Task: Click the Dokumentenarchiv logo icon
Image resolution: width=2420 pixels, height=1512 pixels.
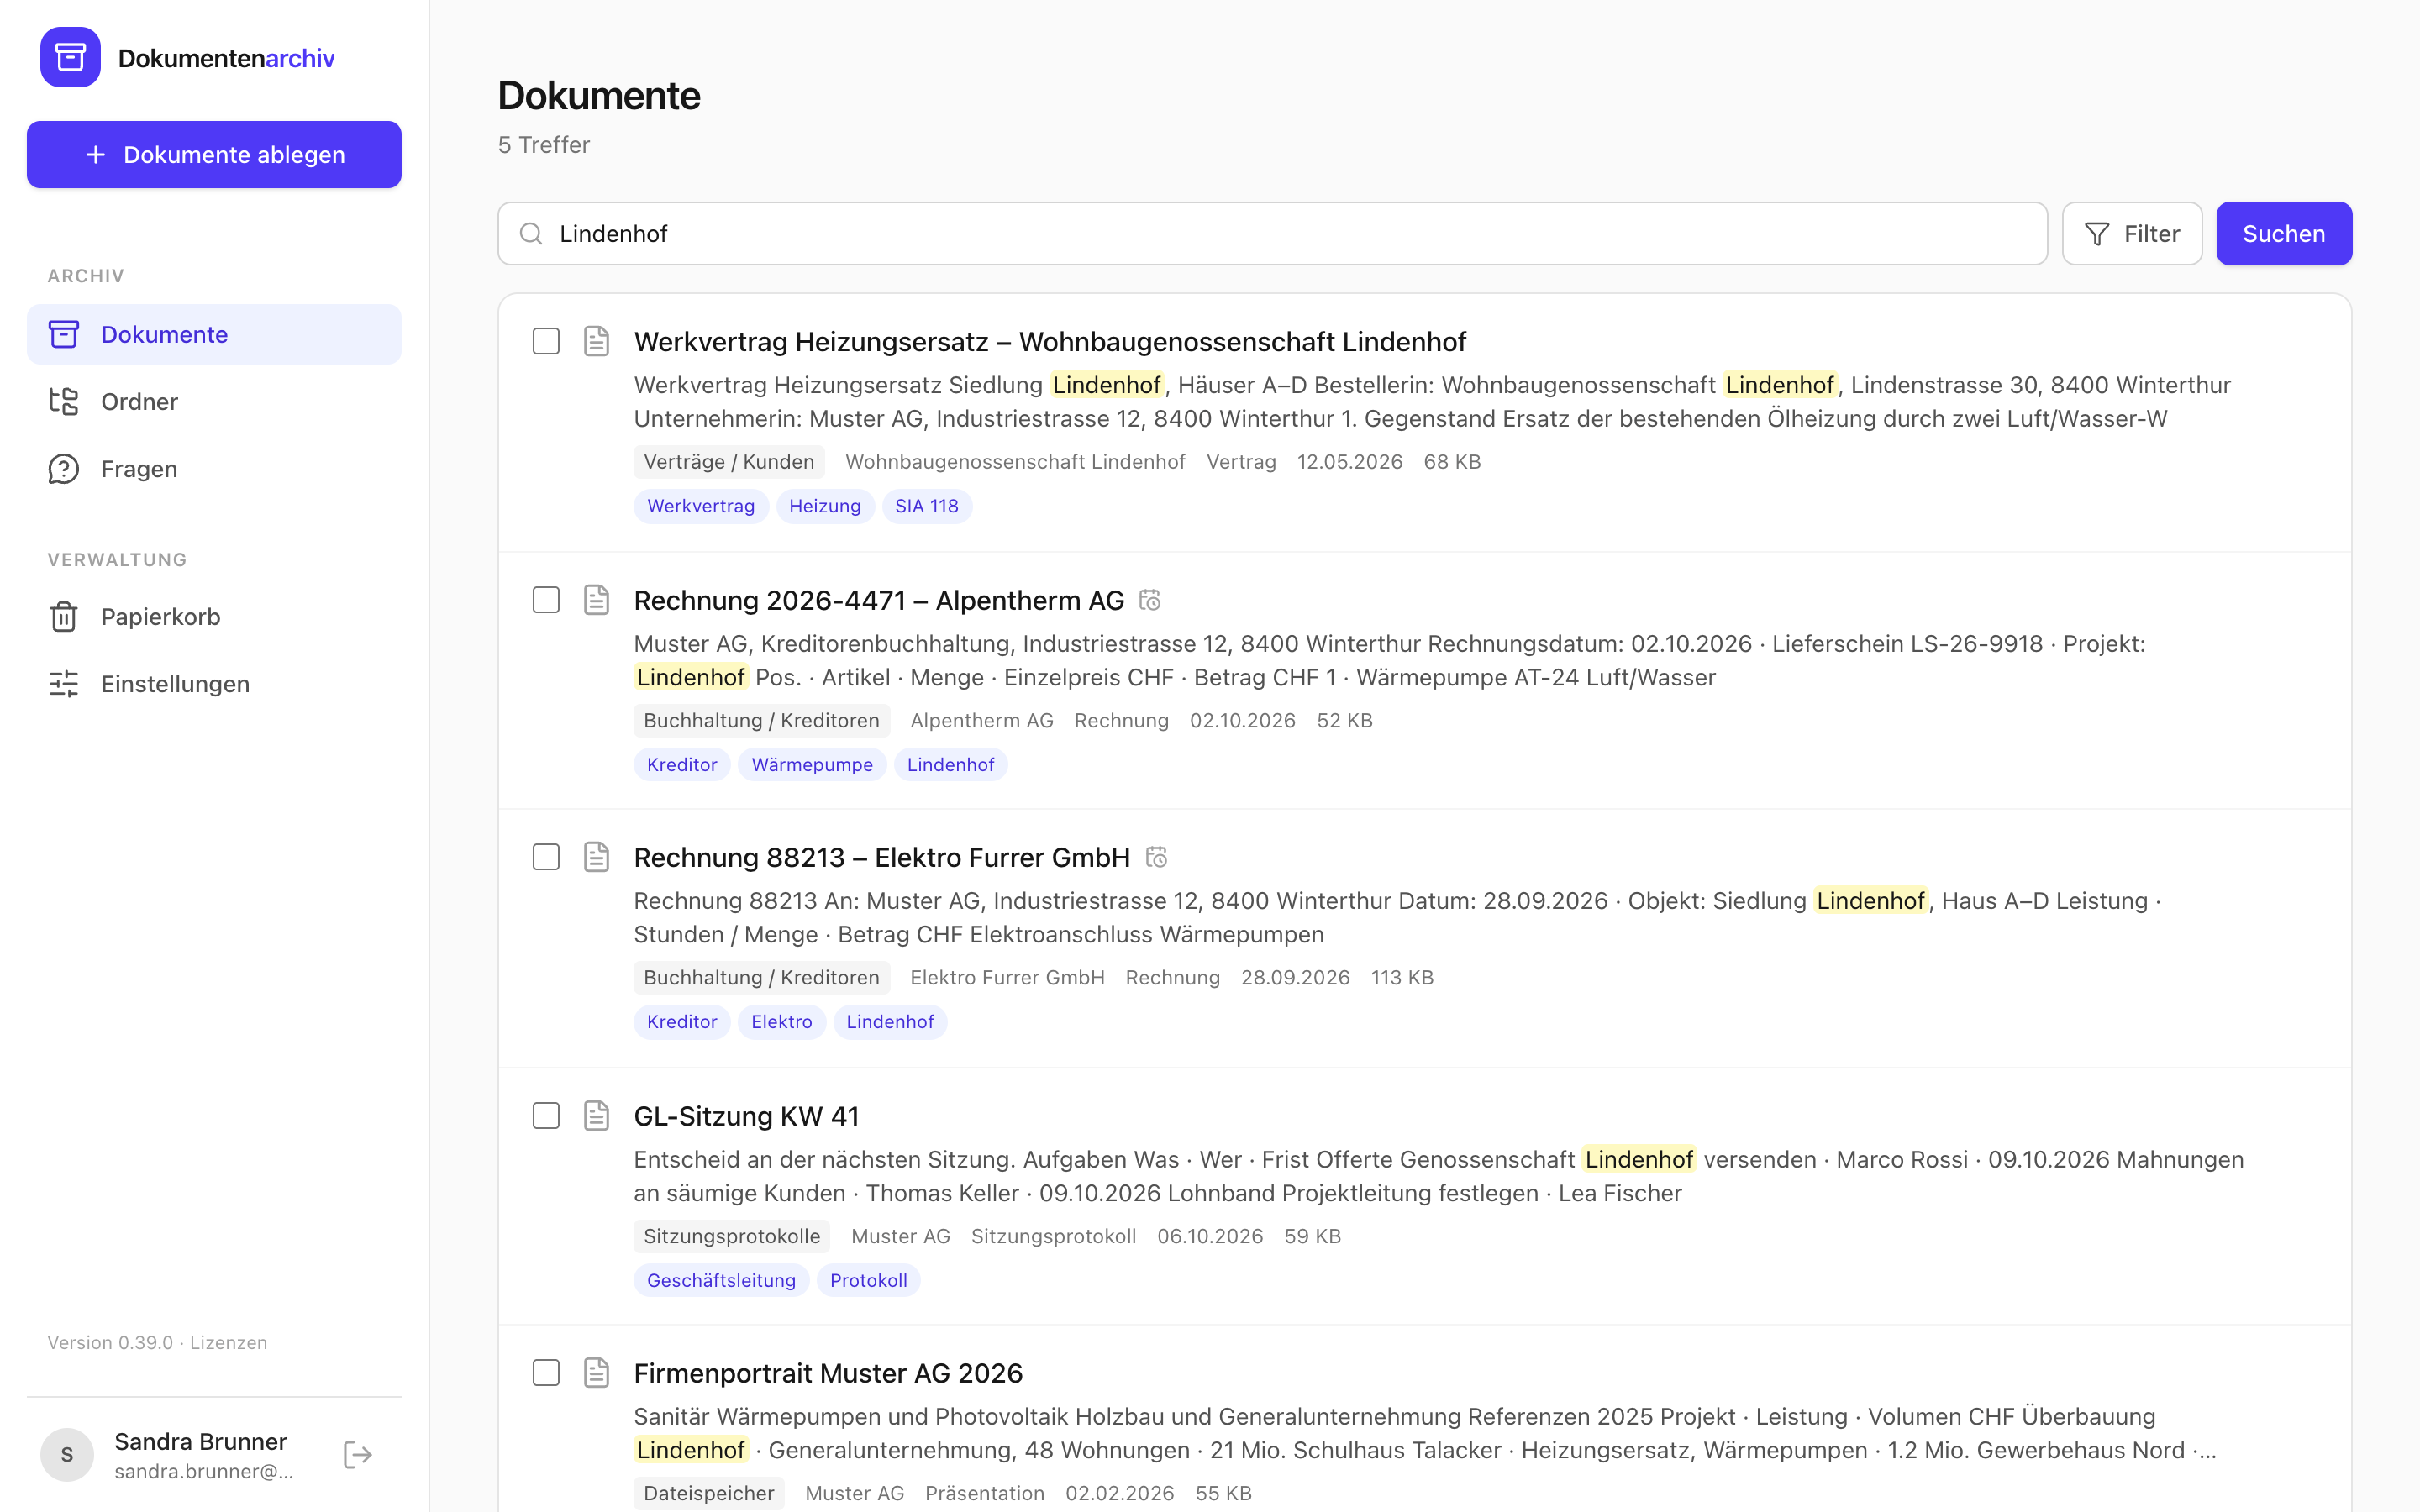Action: (70, 57)
